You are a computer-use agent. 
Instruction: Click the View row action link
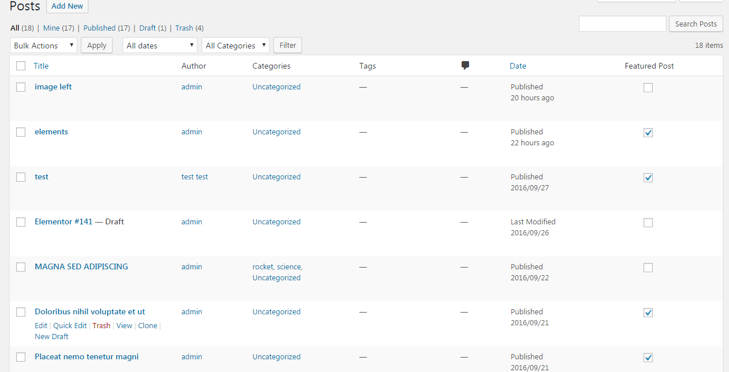[124, 325]
